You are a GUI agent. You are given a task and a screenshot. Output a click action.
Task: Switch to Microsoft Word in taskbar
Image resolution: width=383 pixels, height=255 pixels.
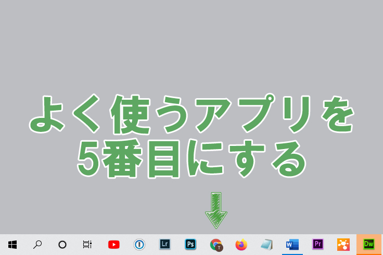[292, 245]
